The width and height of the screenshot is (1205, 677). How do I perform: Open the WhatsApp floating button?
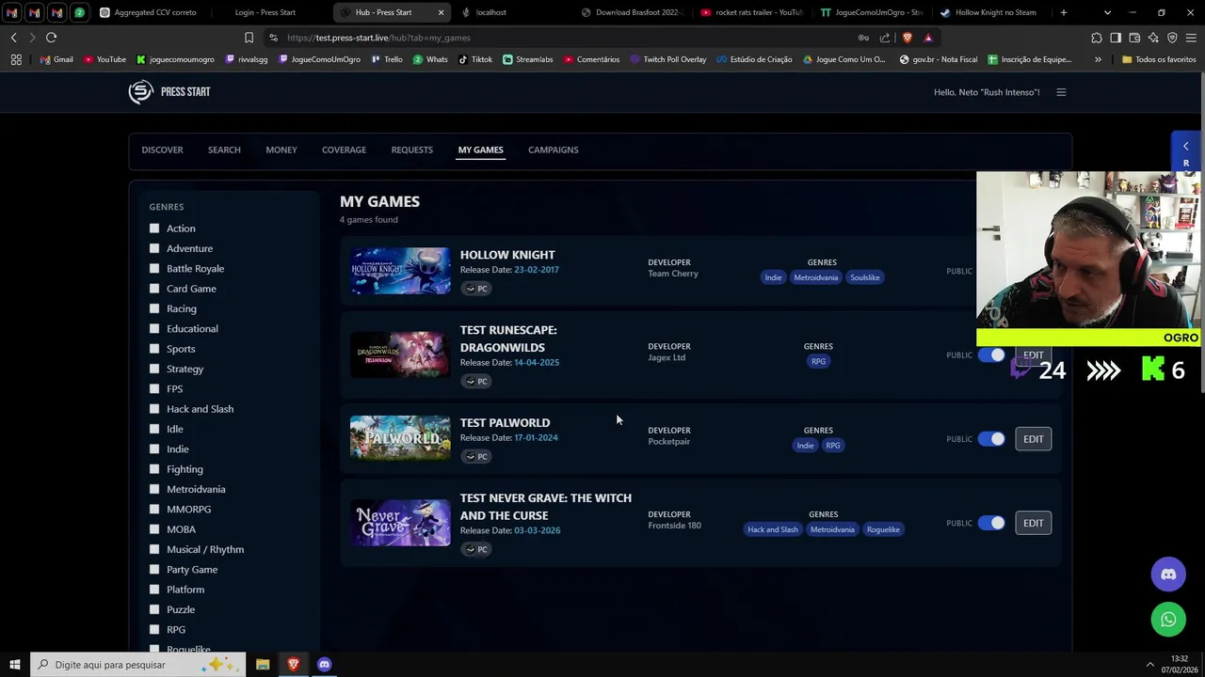pos(1168,620)
